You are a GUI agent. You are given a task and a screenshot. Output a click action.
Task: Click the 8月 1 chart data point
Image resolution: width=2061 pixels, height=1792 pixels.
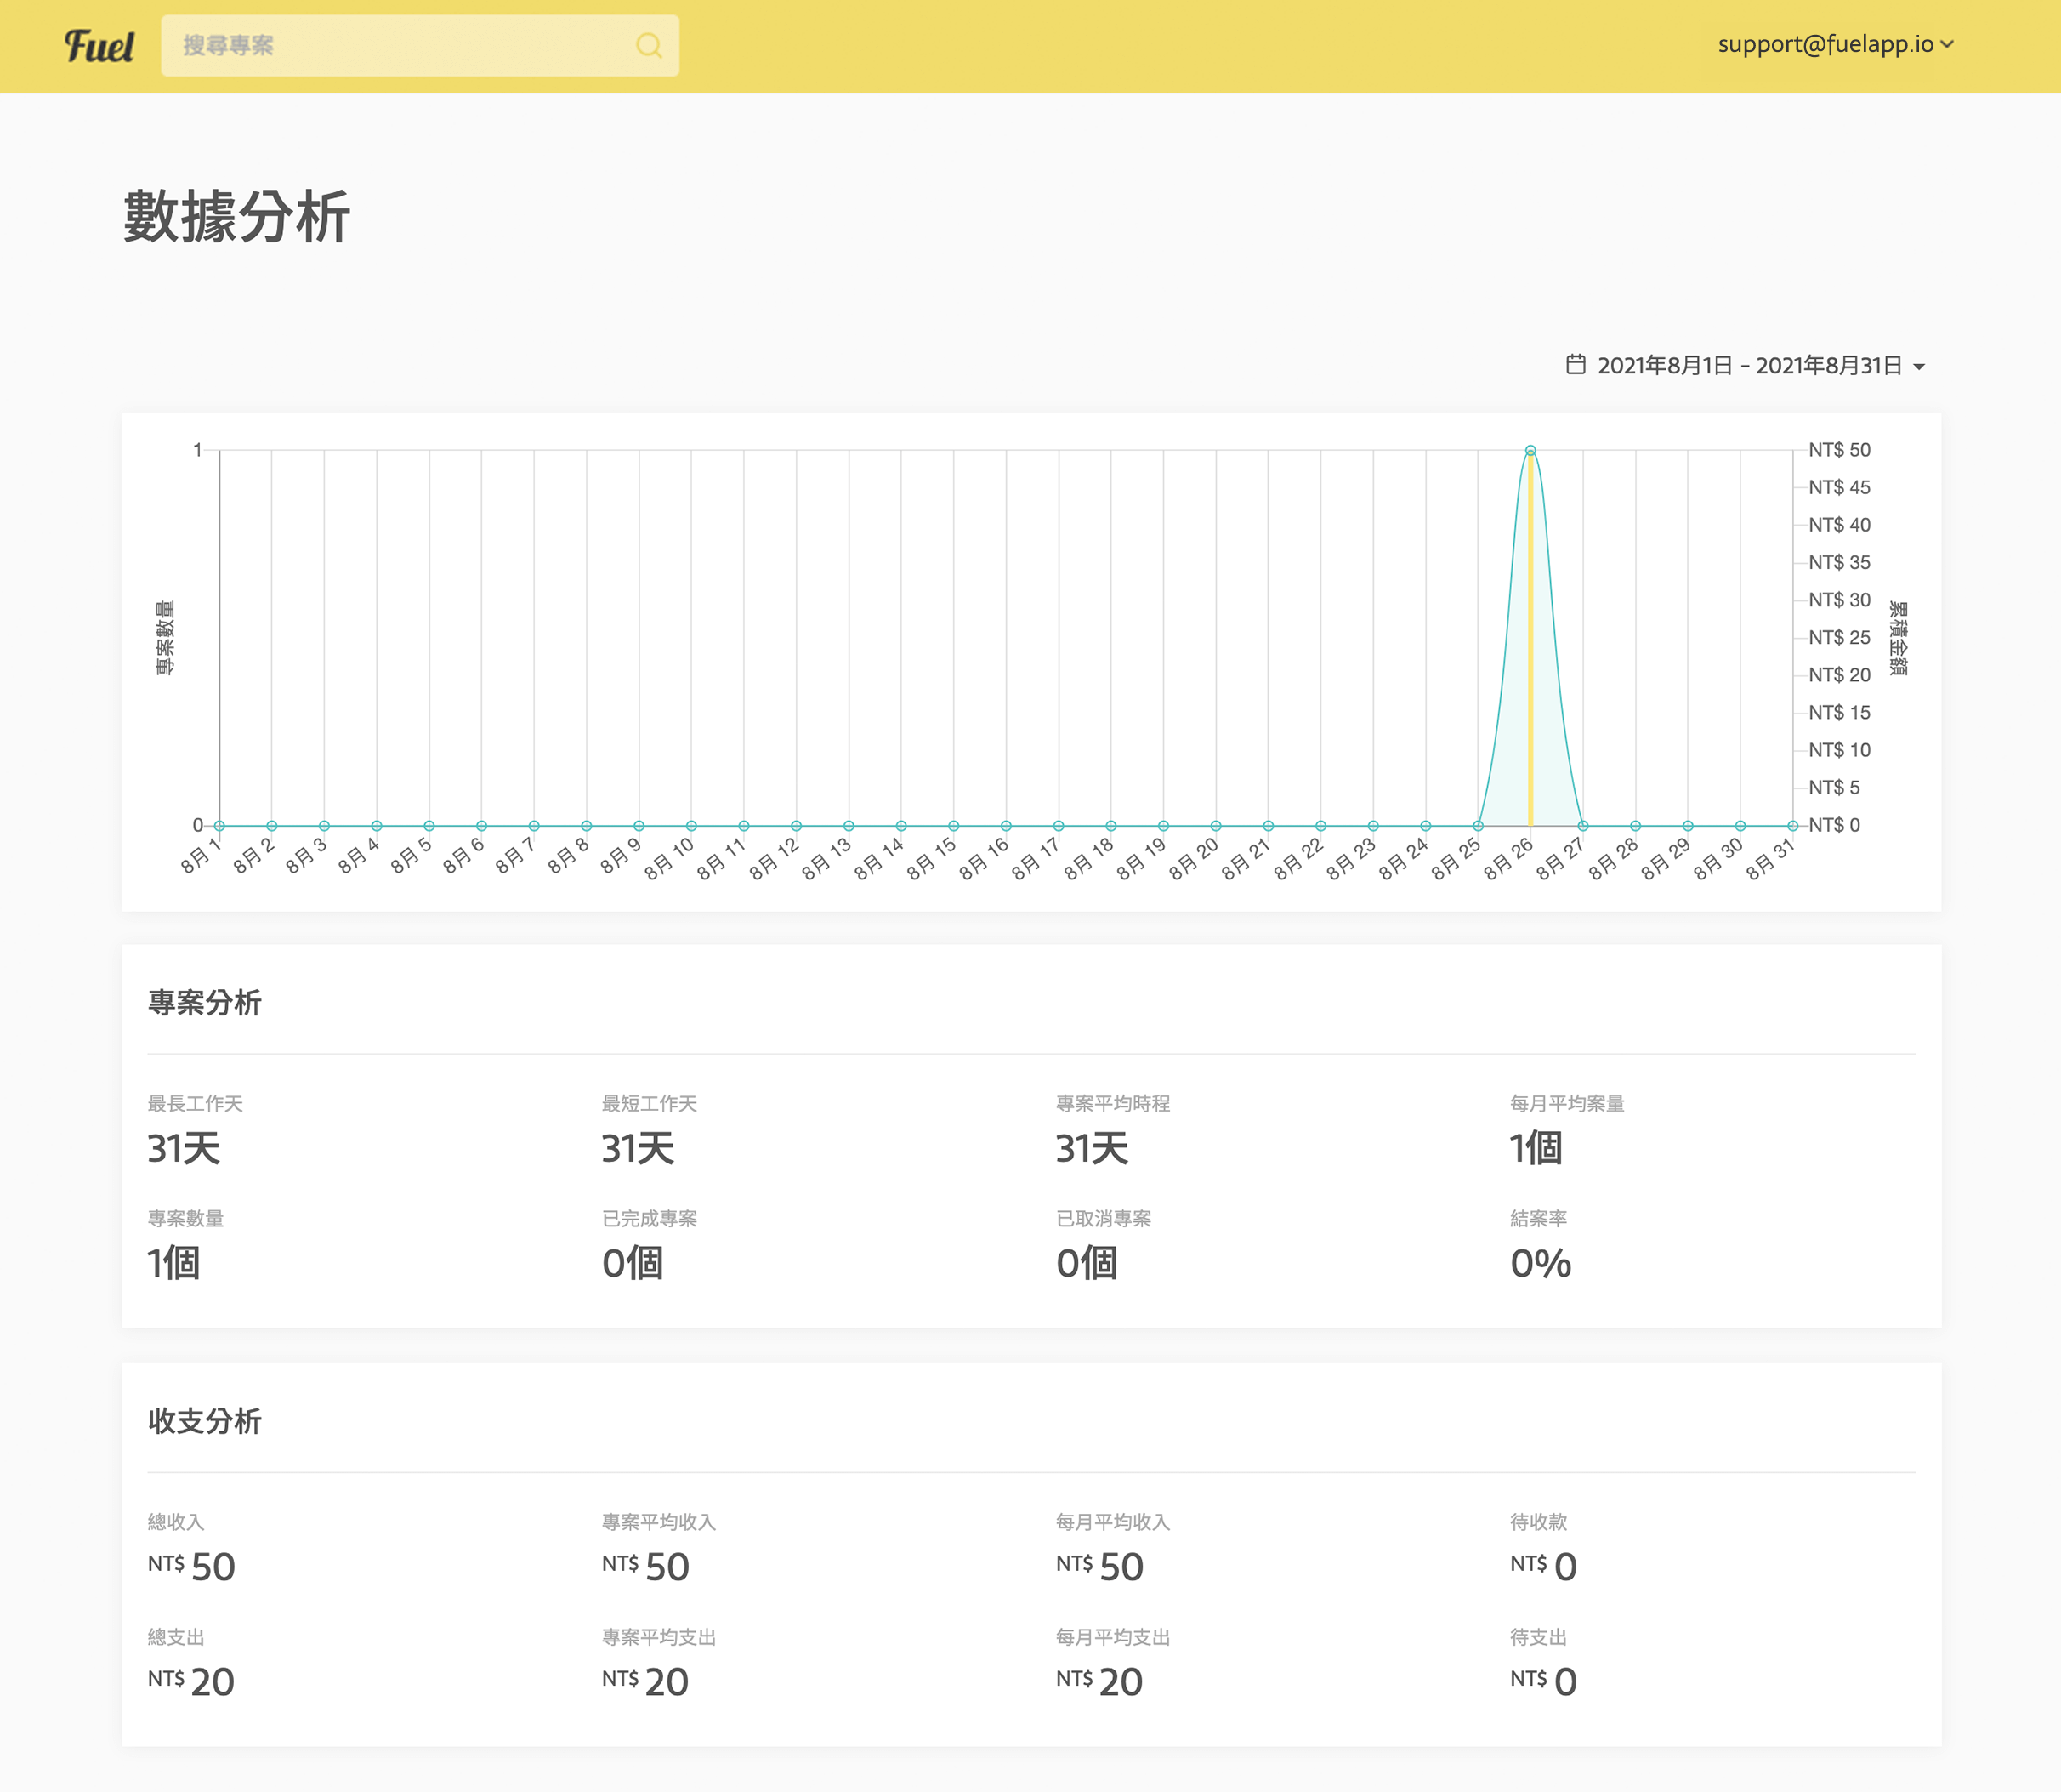(x=220, y=826)
